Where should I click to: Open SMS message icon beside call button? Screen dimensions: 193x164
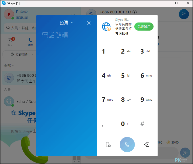(108, 145)
